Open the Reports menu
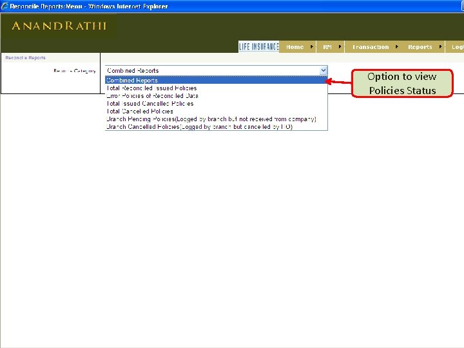The image size is (464, 348). pos(420,47)
